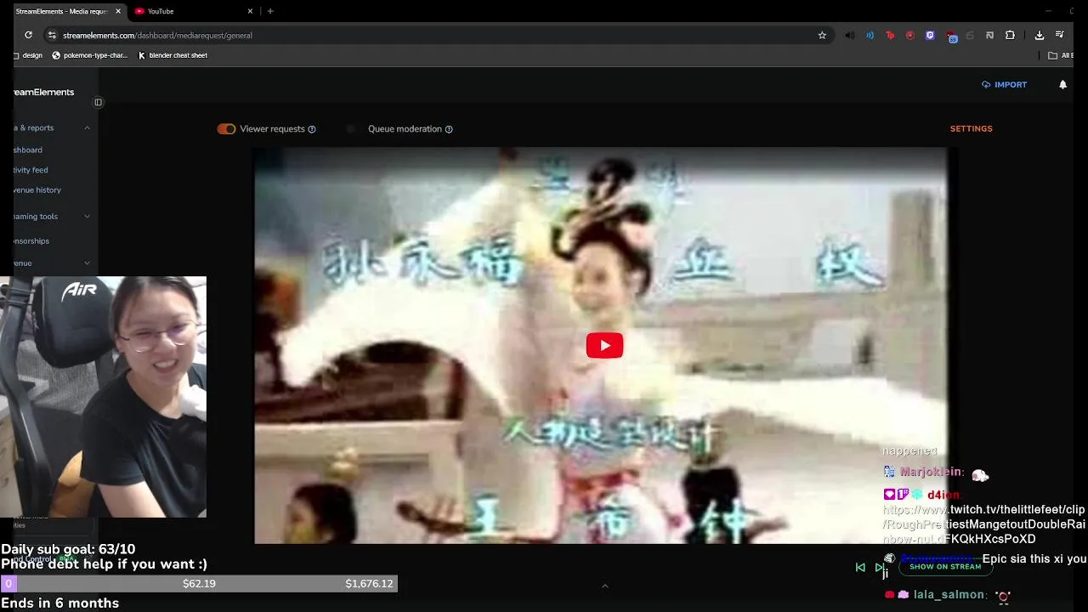The height and width of the screenshot is (612, 1088).
Task: Click the $1,676.12 goal amount
Action: tap(369, 584)
